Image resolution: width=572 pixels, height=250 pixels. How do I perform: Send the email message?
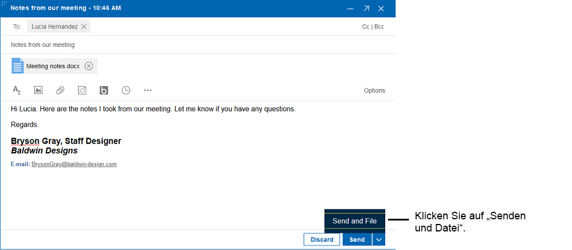tap(357, 240)
